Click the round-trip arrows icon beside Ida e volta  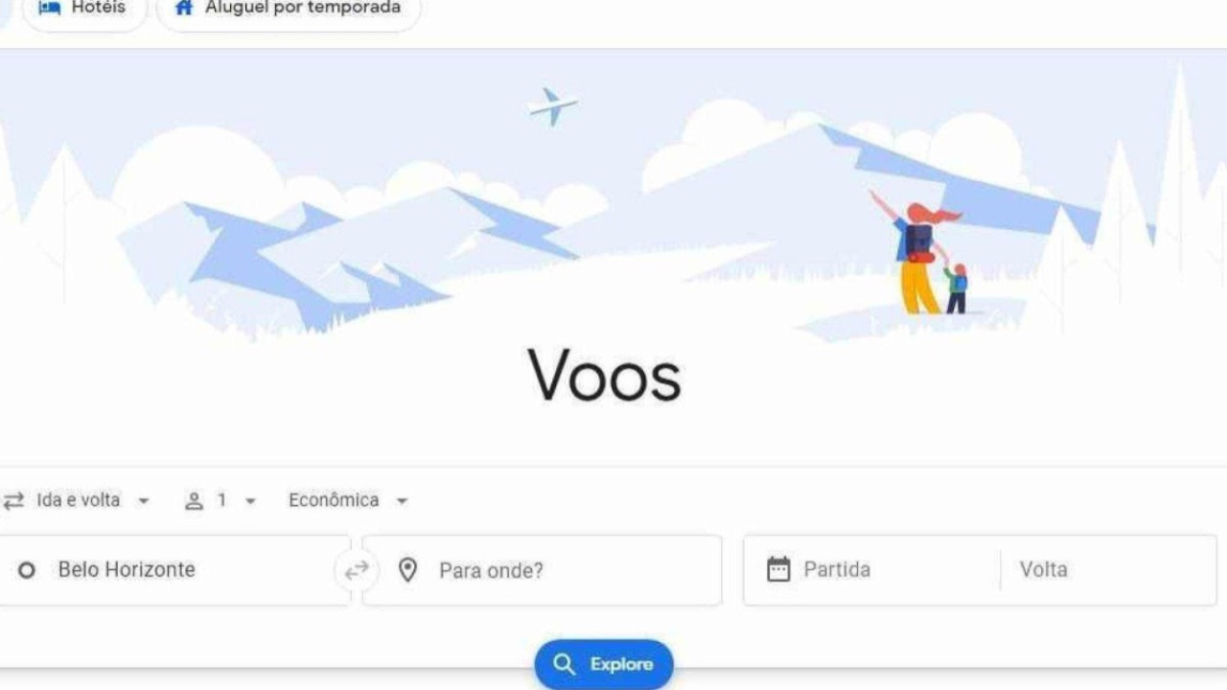pyautogui.click(x=13, y=500)
